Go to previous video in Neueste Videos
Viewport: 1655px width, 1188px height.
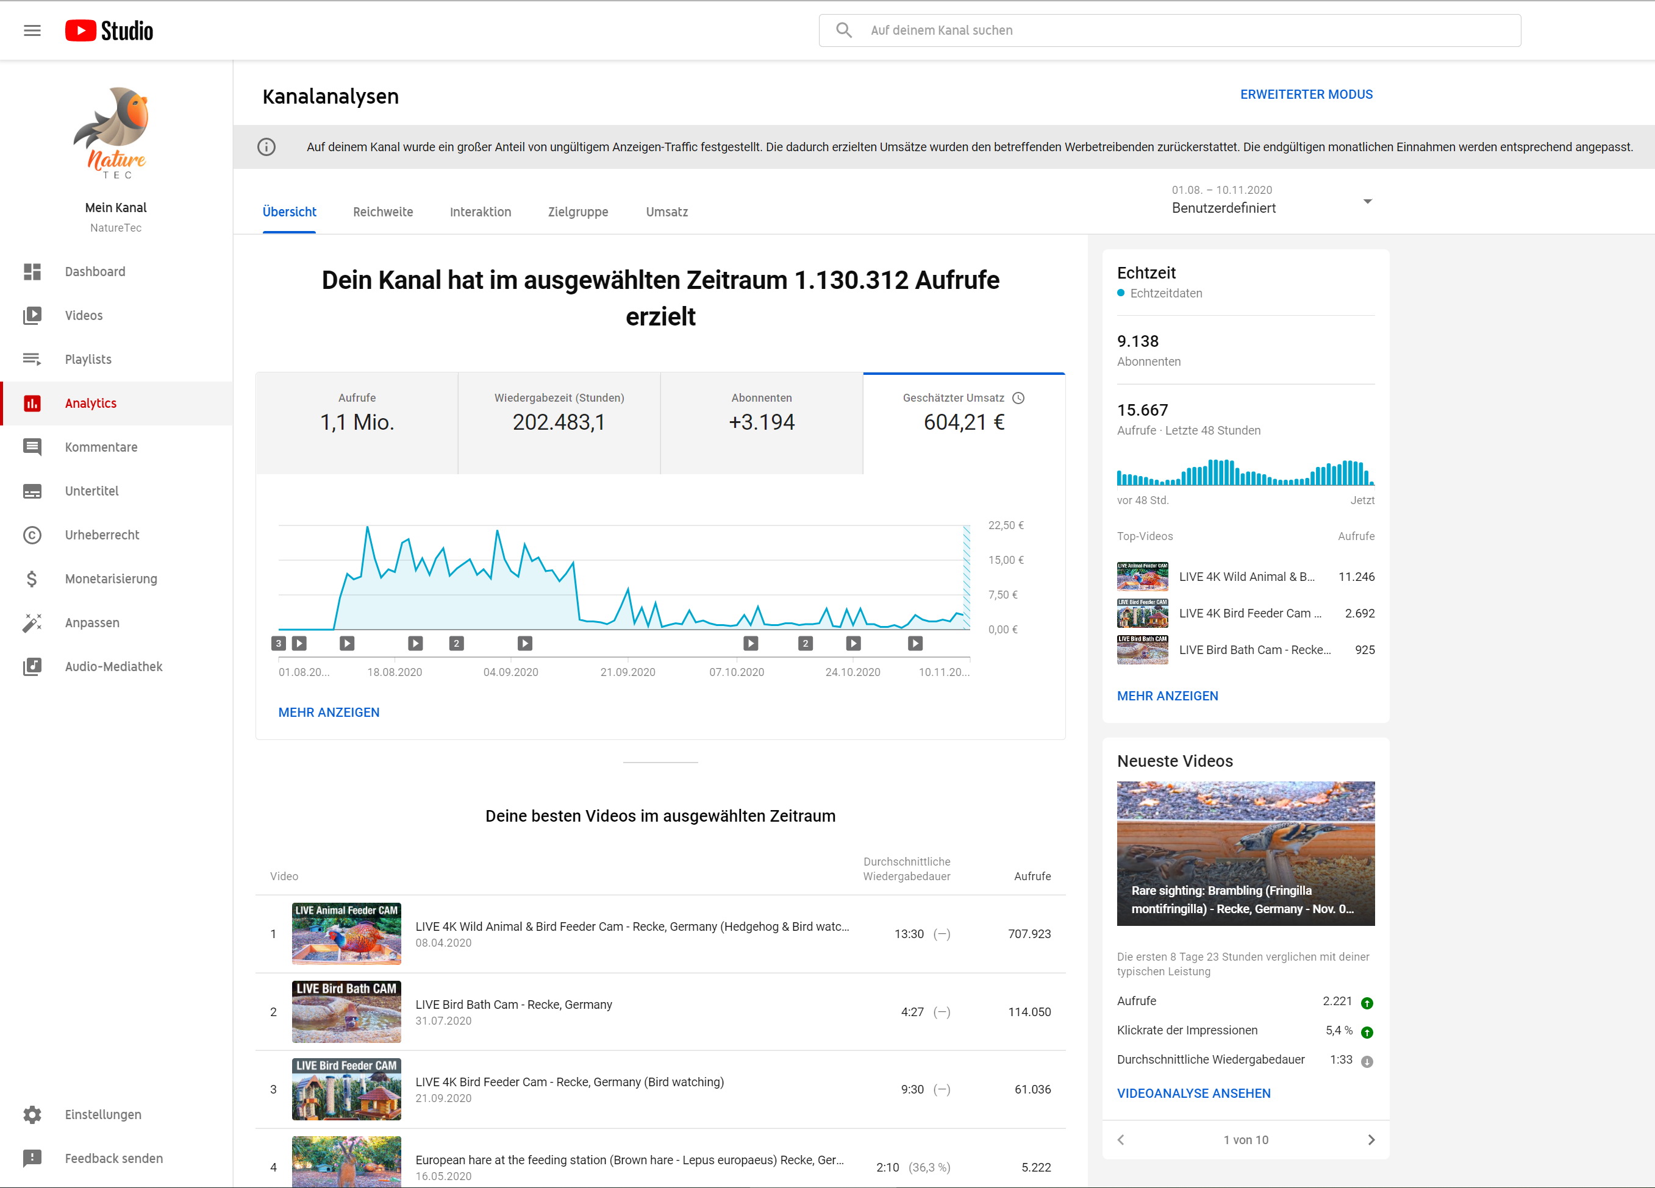[x=1121, y=1140]
